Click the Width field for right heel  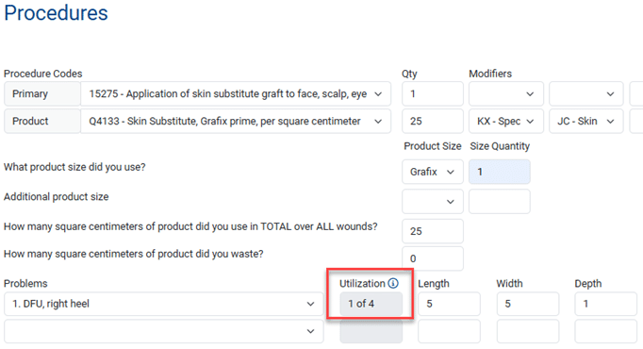click(528, 304)
